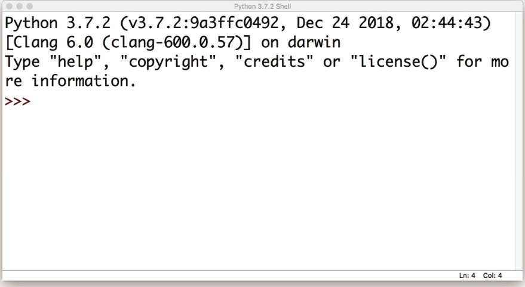Click the build time 02:44:43

[x=447, y=23]
